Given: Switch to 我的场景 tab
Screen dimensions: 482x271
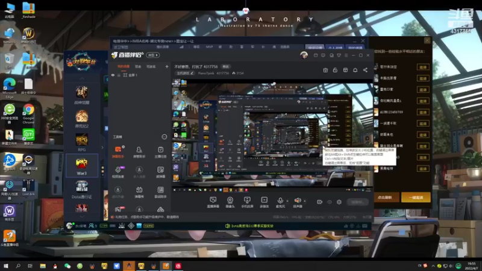Looking at the screenshot, I should pyautogui.click(x=124, y=66).
